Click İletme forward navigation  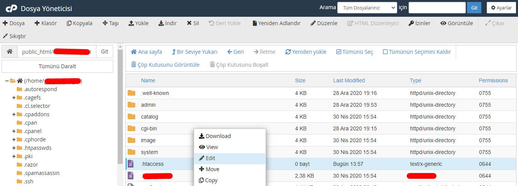(x=265, y=52)
